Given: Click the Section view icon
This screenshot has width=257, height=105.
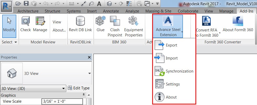Looking at the screenshot, I should pos(121,4).
